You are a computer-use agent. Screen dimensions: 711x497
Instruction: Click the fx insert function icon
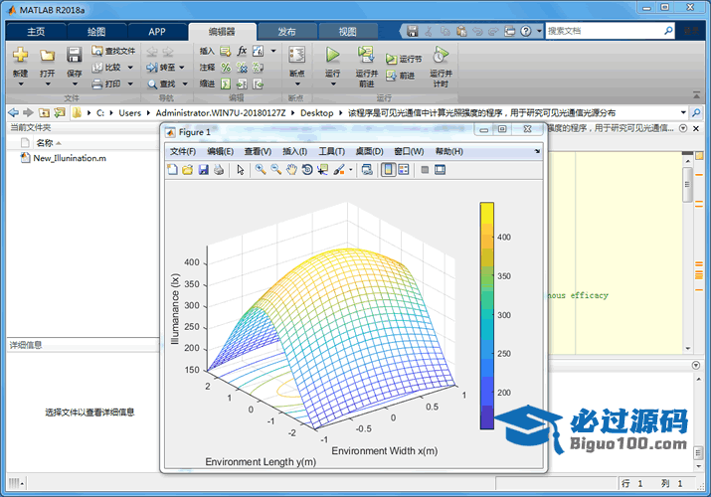coord(243,51)
